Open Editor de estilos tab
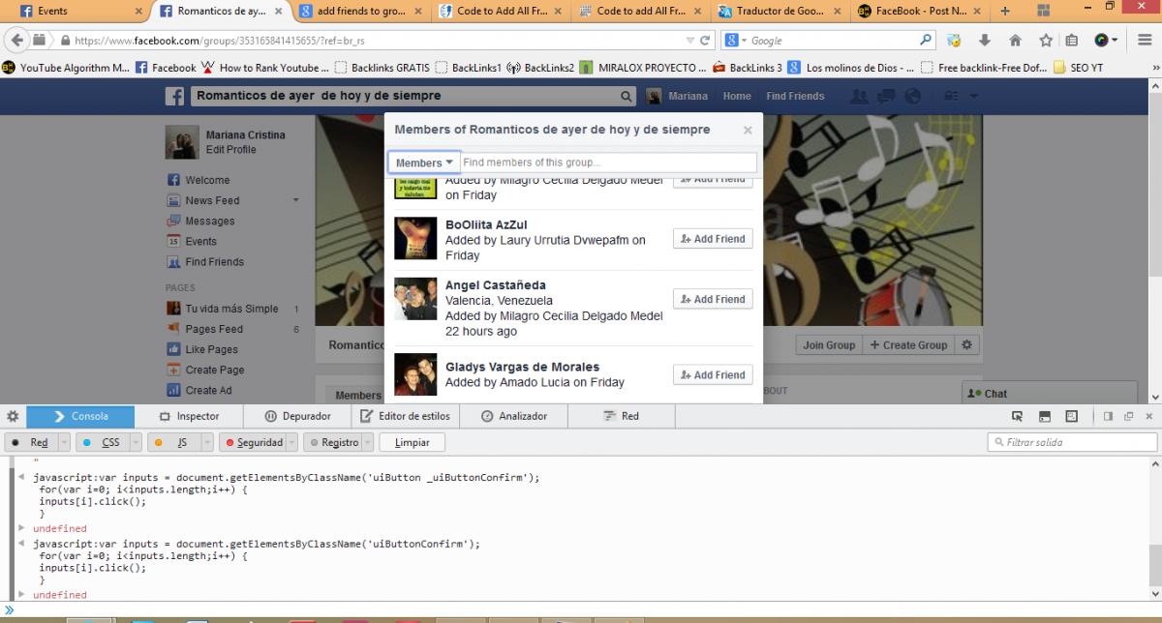 [405, 416]
